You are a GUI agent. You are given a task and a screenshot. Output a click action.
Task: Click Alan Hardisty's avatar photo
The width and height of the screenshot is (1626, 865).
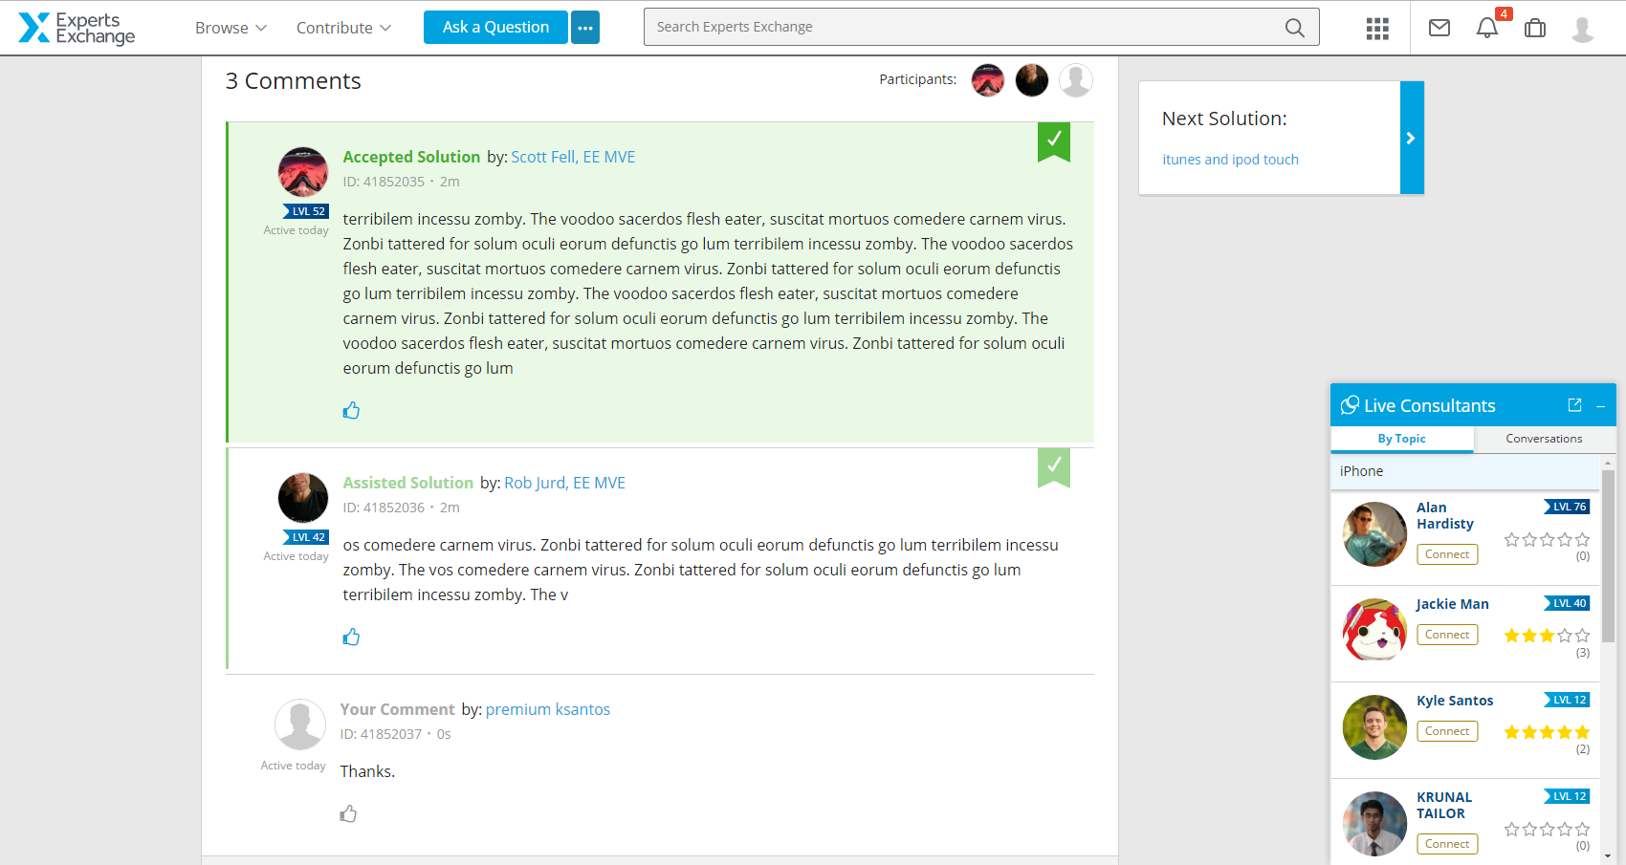click(x=1374, y=534)
